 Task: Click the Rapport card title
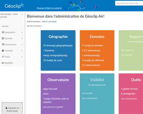pos(136,37)
